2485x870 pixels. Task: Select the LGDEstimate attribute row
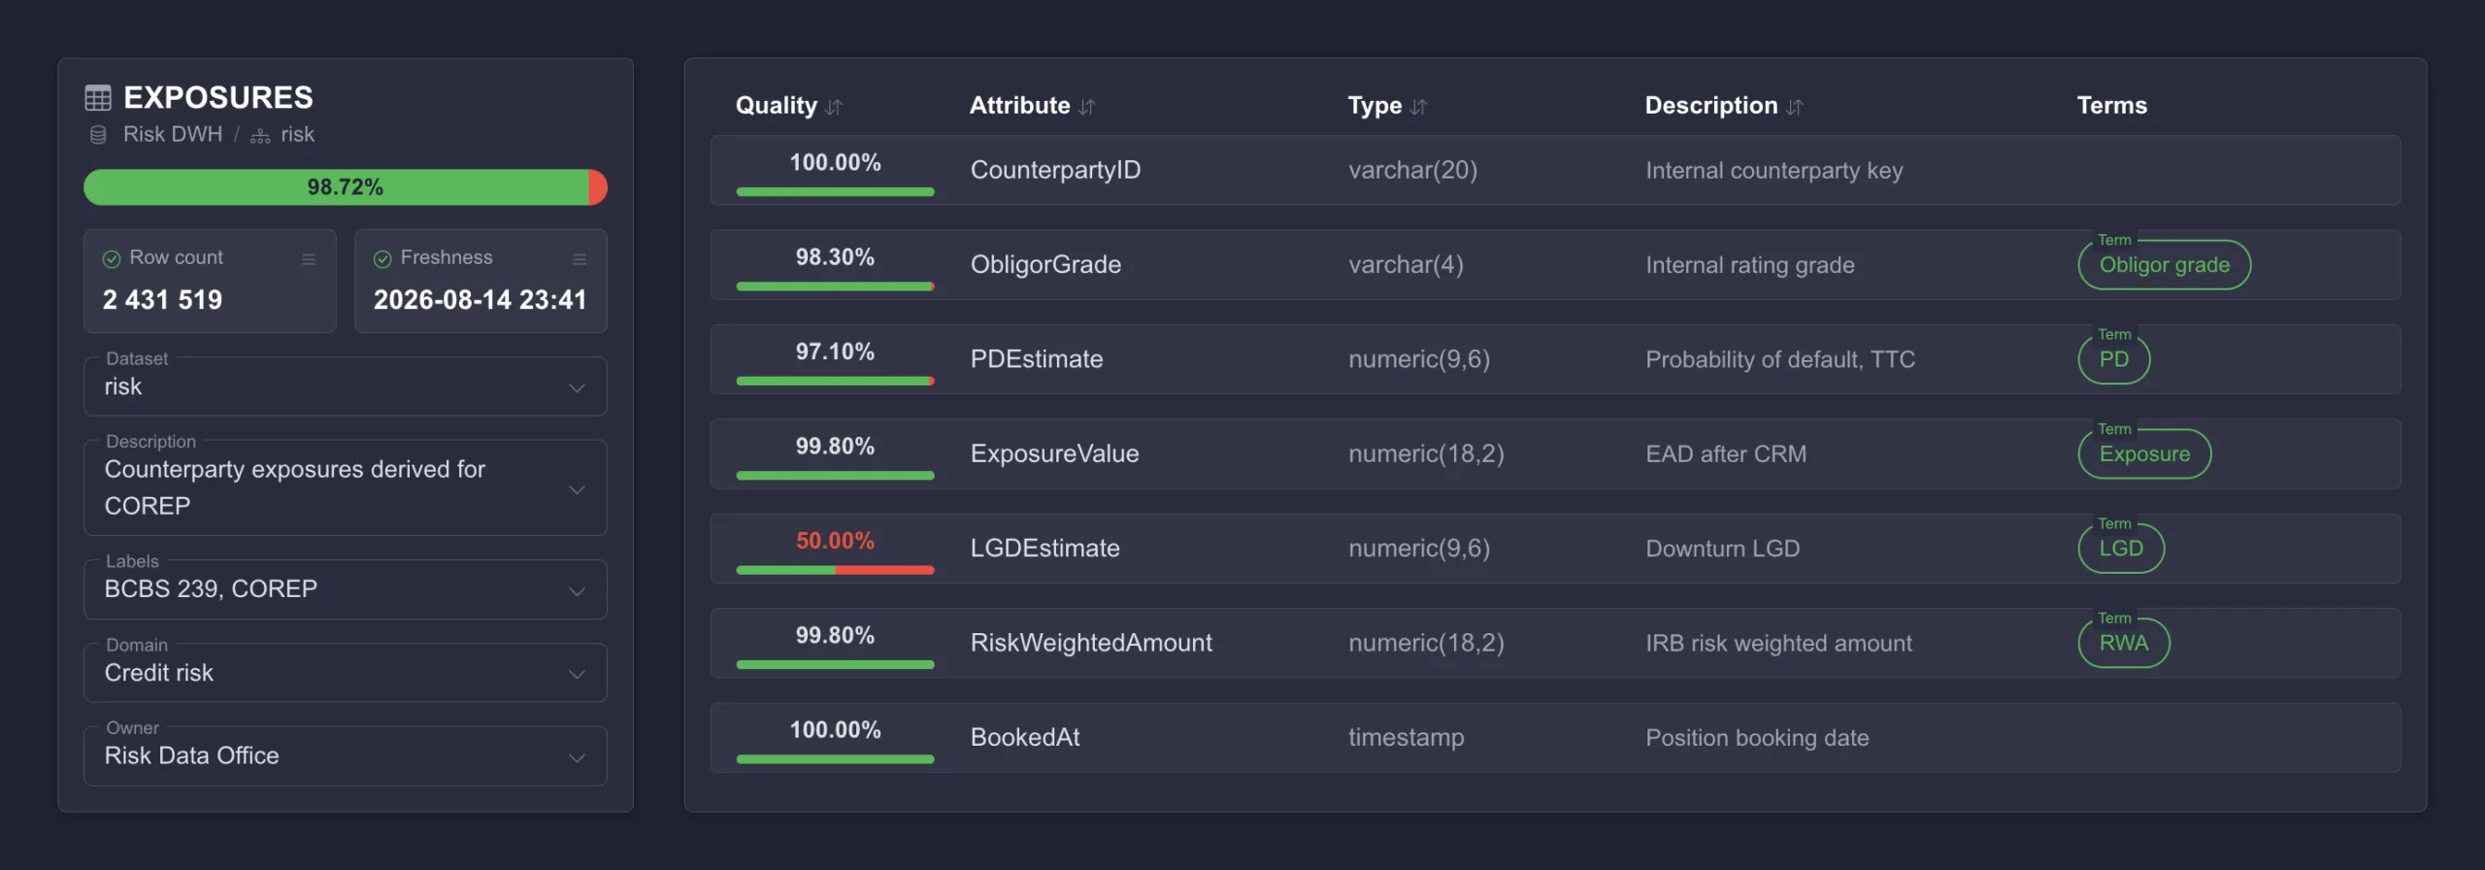coord(1555,549)
